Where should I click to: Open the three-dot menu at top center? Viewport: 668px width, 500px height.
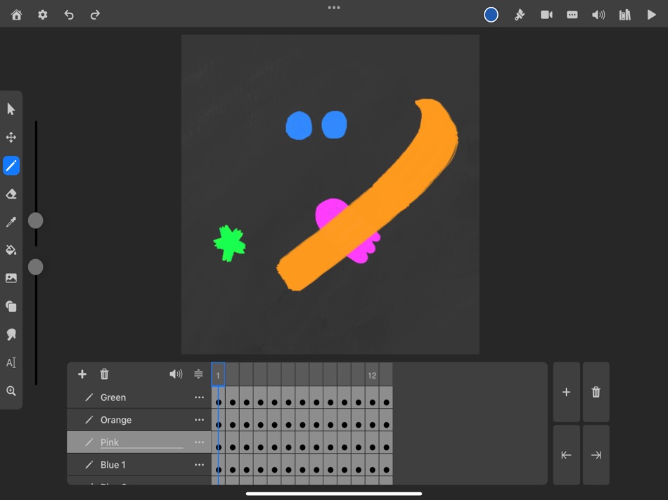tap(334, 7)
